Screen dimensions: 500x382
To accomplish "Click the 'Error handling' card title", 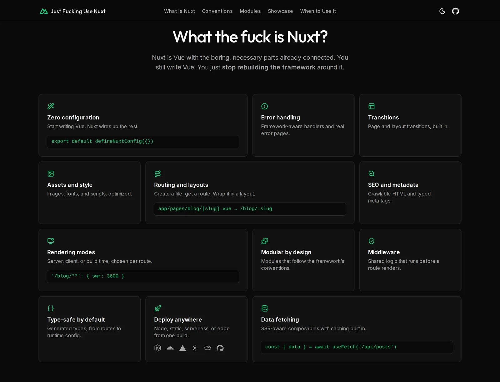I will [280, 118].
